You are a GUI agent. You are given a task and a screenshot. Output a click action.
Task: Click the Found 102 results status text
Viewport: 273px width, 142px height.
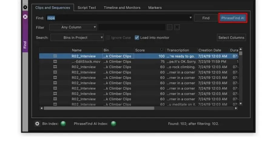[193, 124]
